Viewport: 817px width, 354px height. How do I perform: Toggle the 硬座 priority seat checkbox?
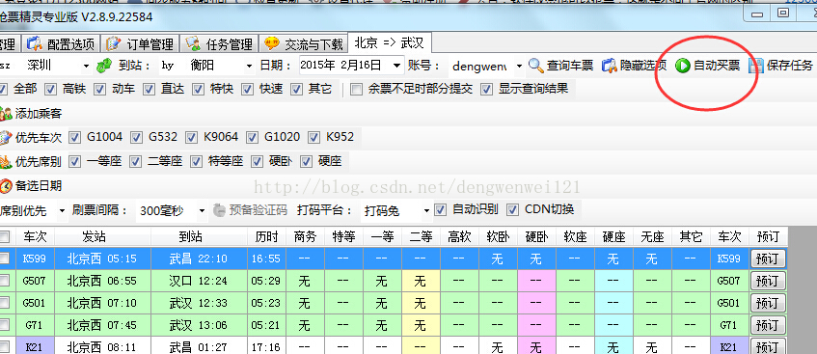coord(306,162)
